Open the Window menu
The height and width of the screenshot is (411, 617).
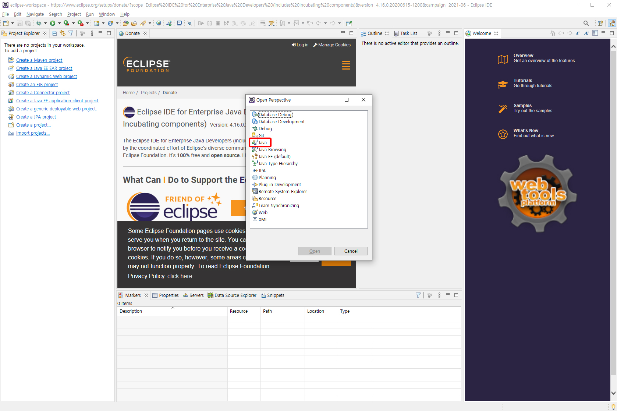point(107,14)
